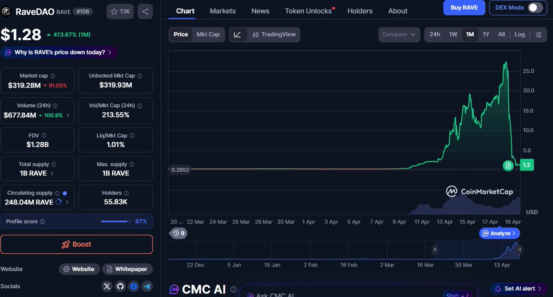Select the 1M time range
This screenshot has height=297, width=553.
tap(470, 35)
